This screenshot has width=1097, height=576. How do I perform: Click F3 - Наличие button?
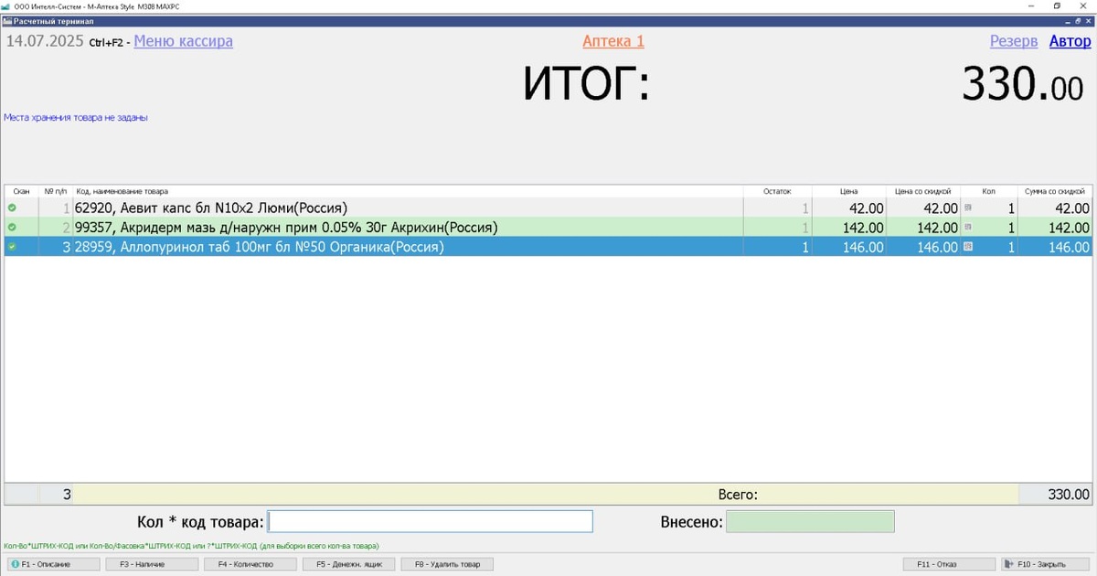[151, 564]
